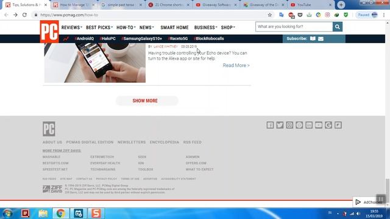This screenshot has width=390, height=219.
Task: Click the trending arrow icon in navy bar
Action: [x=66, y=38]
